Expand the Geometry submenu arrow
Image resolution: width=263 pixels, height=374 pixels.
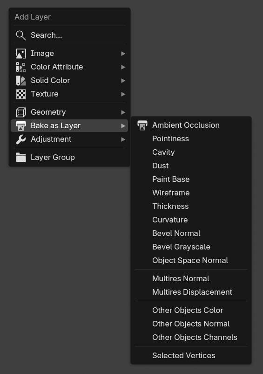click(123, 112)
